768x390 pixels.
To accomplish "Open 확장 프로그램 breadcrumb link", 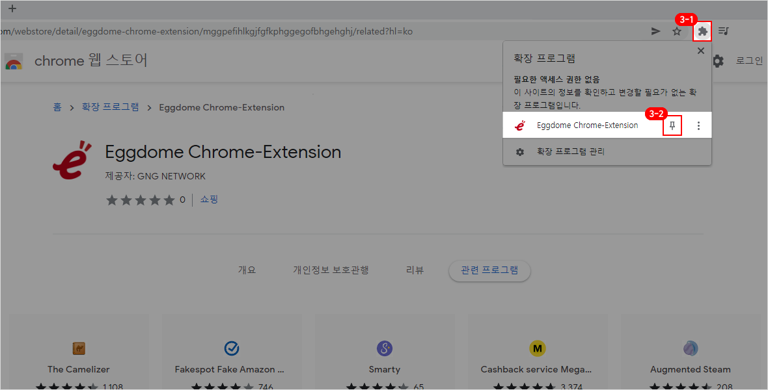I will (110, 107).
